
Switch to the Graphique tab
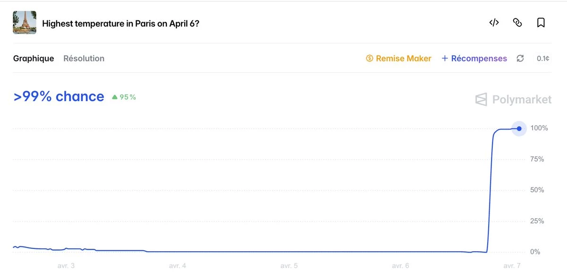(x=34, y=59)
